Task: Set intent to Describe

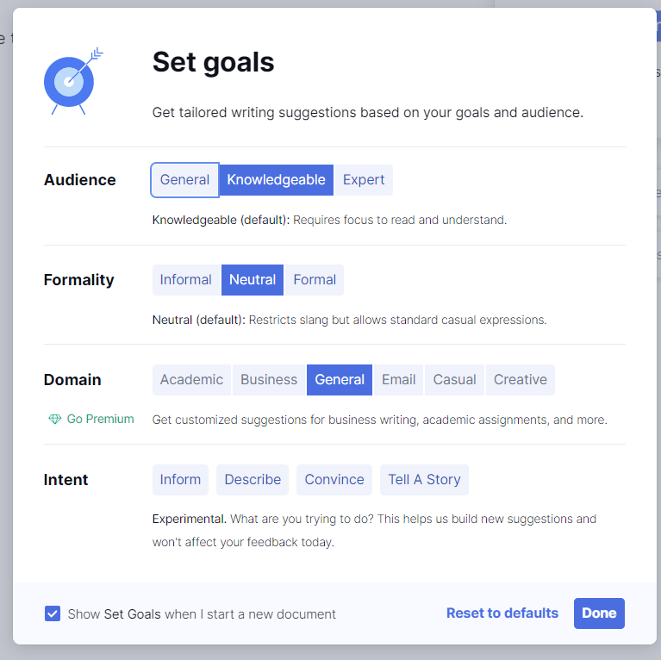Action: [x=253, y=480]
